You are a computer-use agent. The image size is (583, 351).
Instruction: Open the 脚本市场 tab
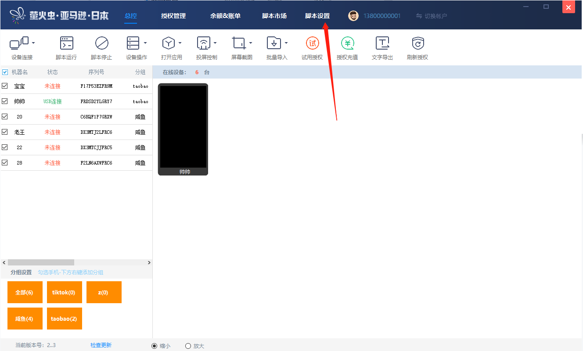(x=274, y=16)
